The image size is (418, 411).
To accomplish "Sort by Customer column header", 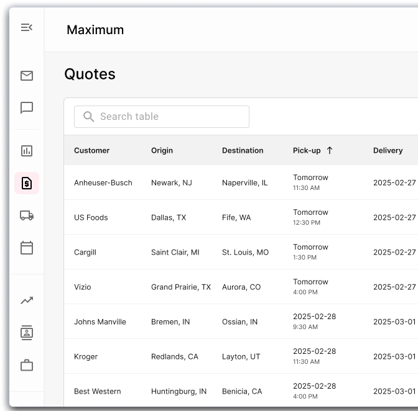I will coord(91,151).
